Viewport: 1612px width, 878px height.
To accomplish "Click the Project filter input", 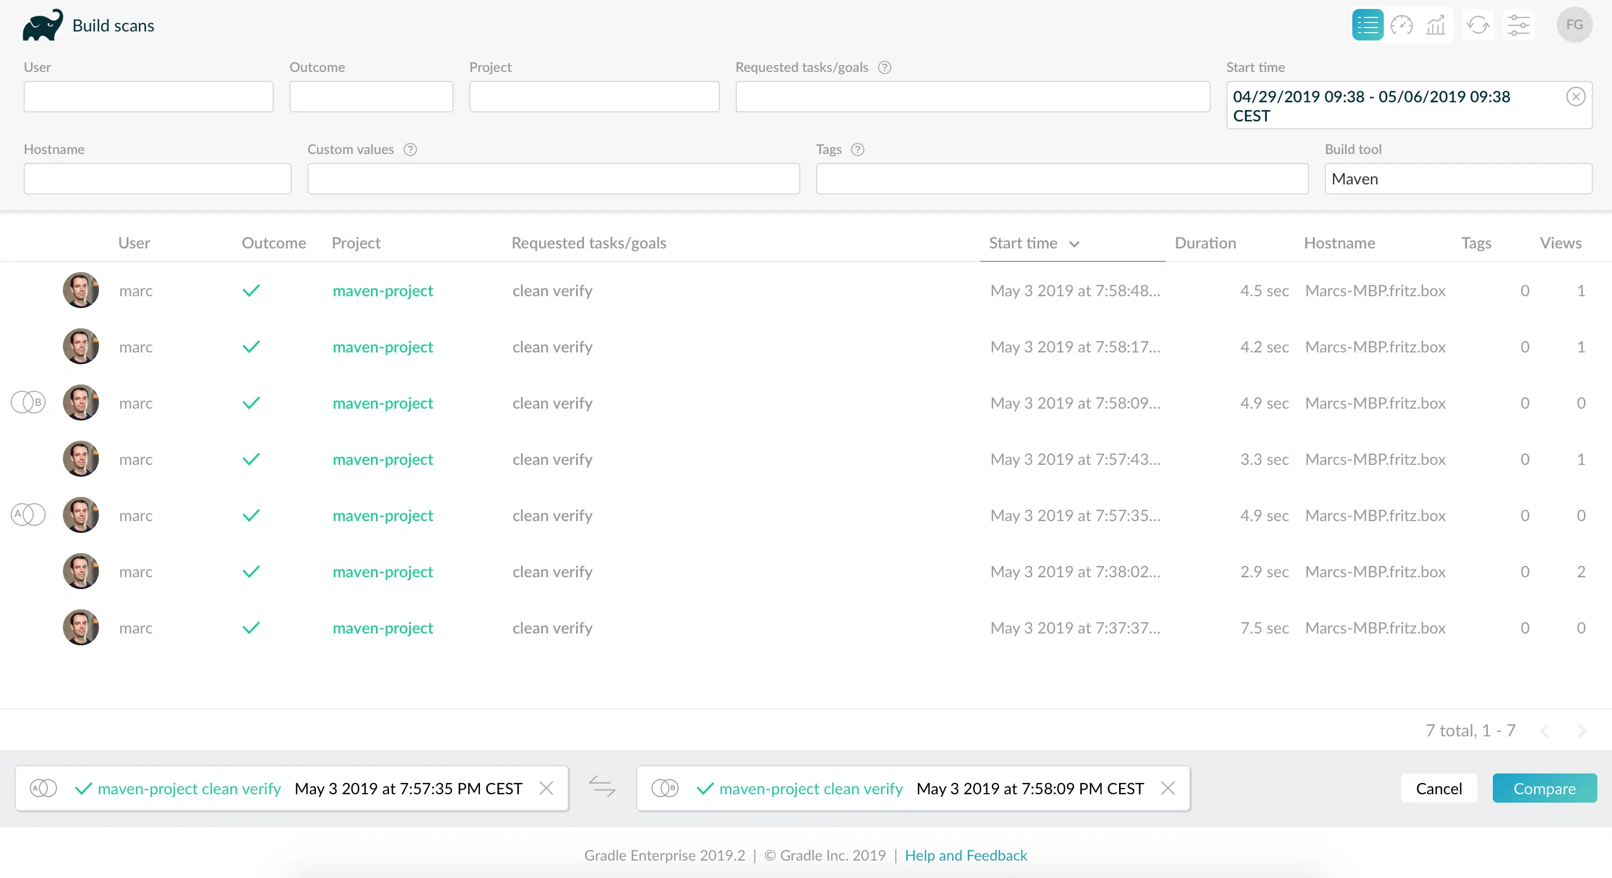I will point(595,97).
